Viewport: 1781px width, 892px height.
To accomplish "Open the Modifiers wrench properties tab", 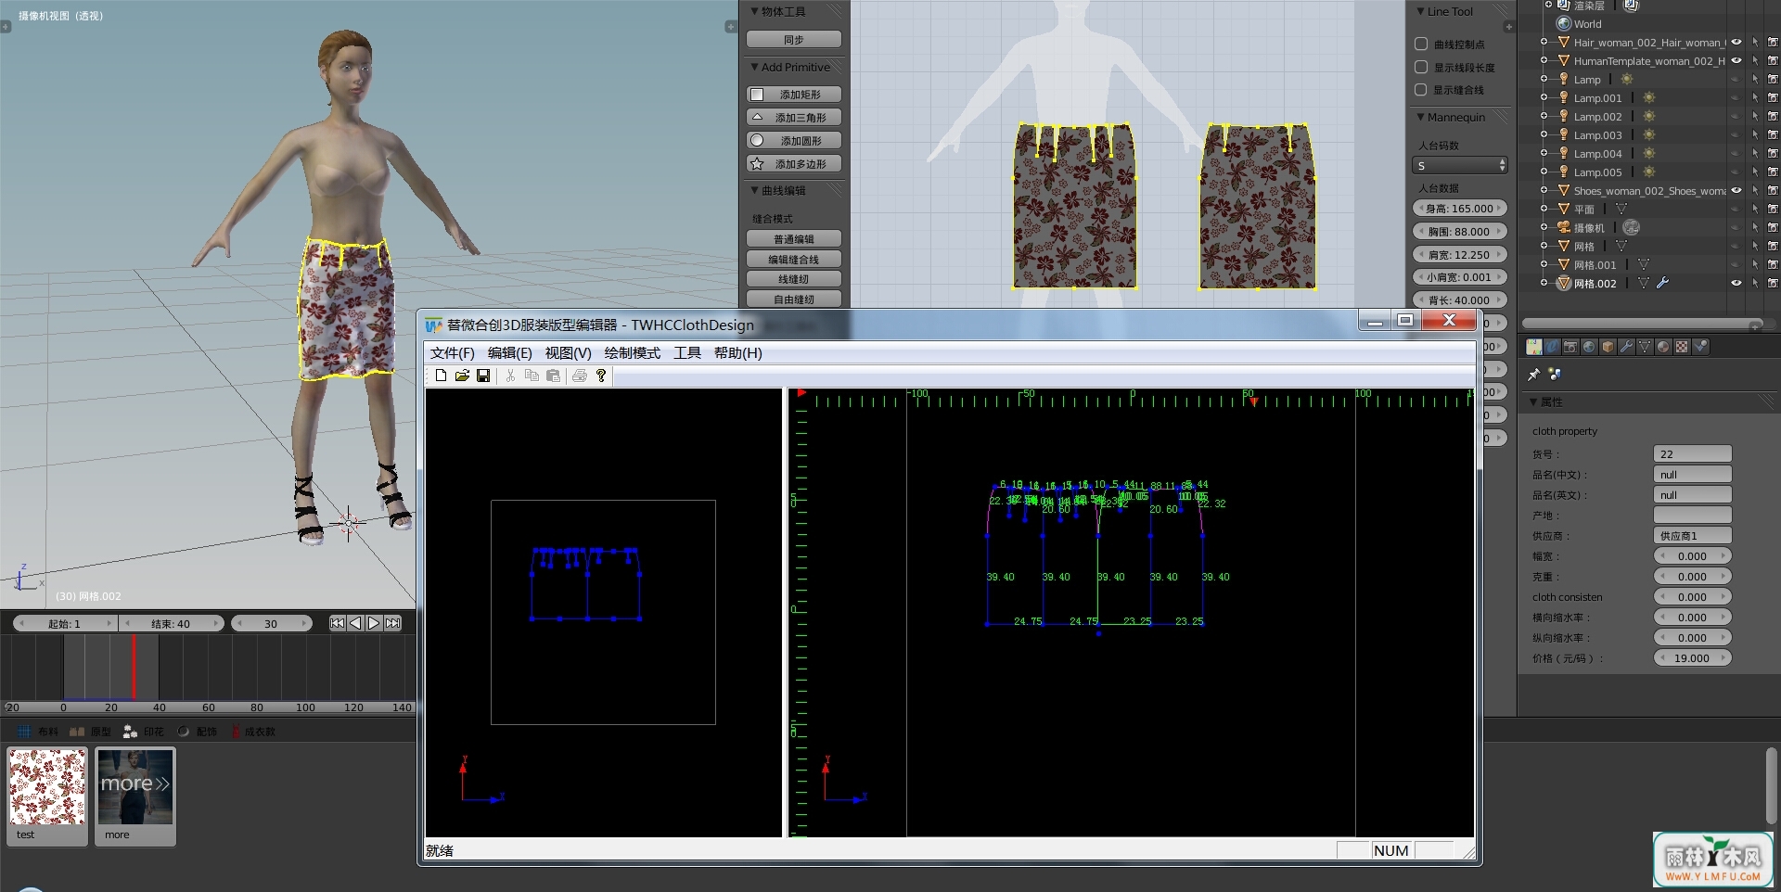I will pyautogui.click(x=1626, y=347).
